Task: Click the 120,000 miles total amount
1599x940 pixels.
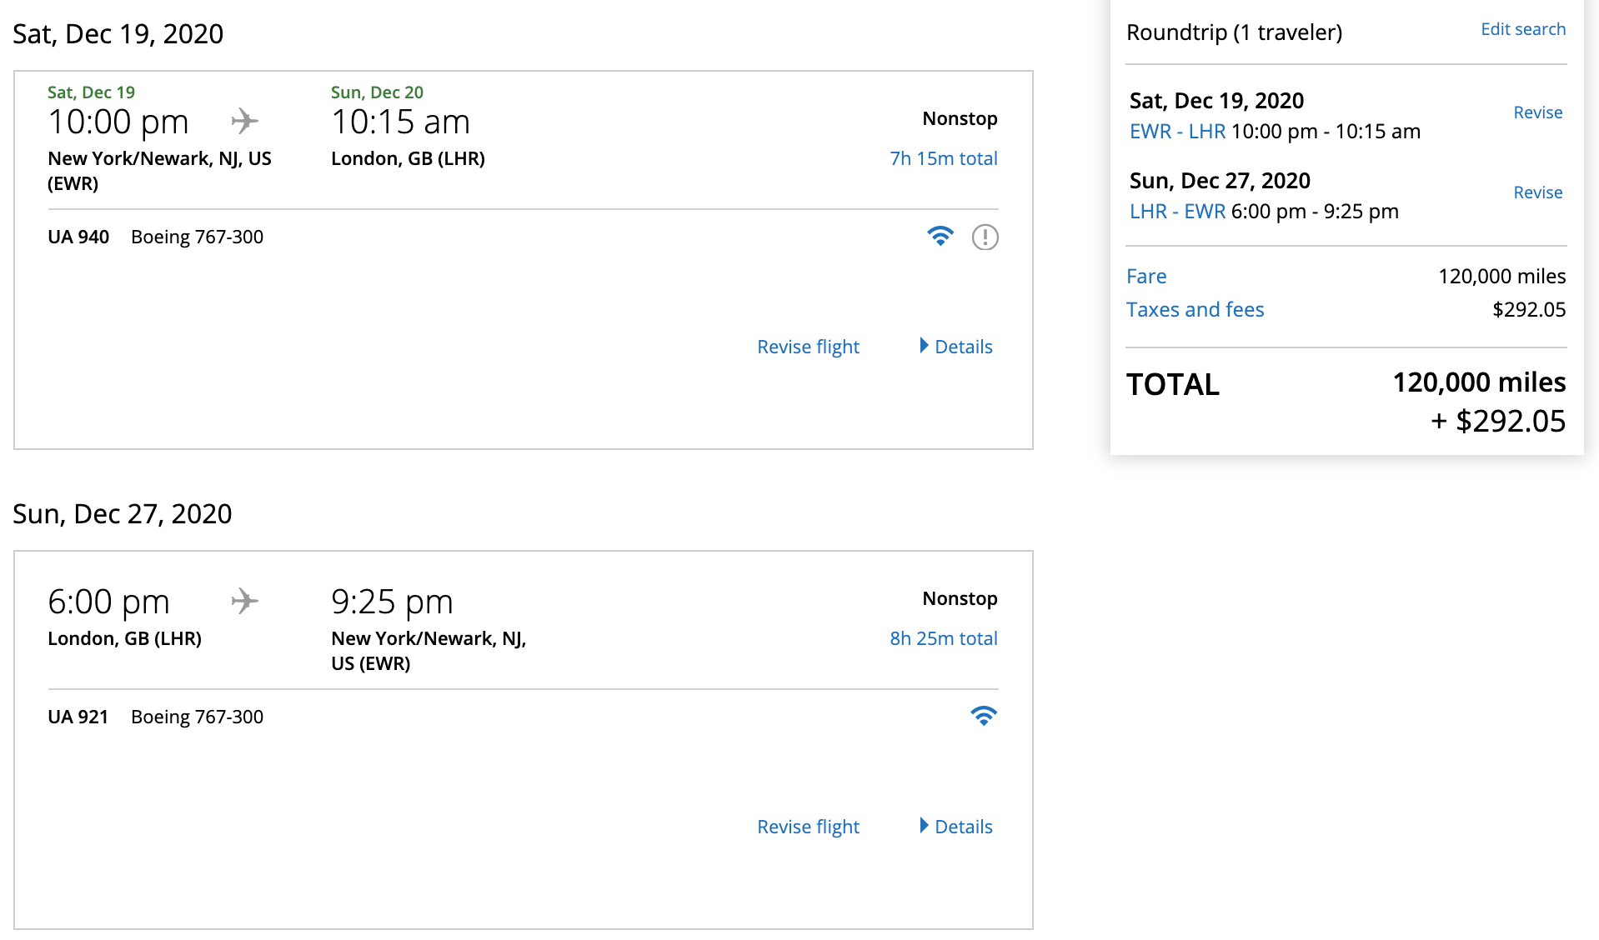Action: click(1478, 382)
